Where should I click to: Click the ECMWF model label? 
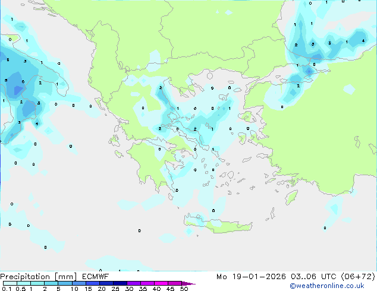[x=96, y=276]
